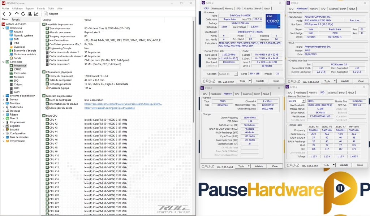Image resolution: width=370 pixels, height=216 pixels.
Task: Click the Rapport document icon in the toolbar
Action: pos(46,14)
